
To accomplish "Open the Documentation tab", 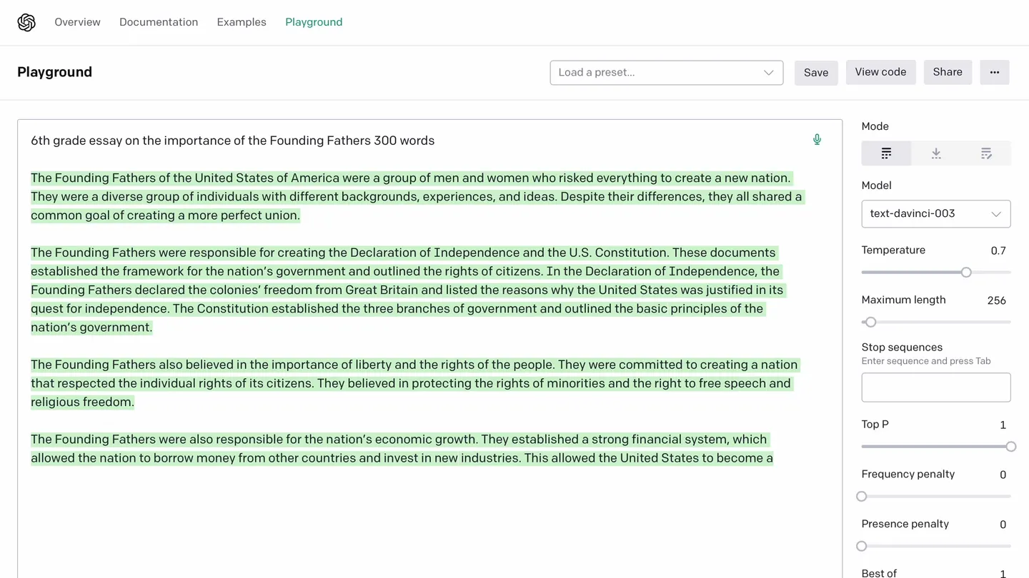I will click(159, 22).
